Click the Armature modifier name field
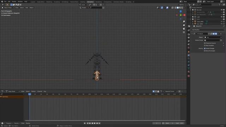 (202, 34)
